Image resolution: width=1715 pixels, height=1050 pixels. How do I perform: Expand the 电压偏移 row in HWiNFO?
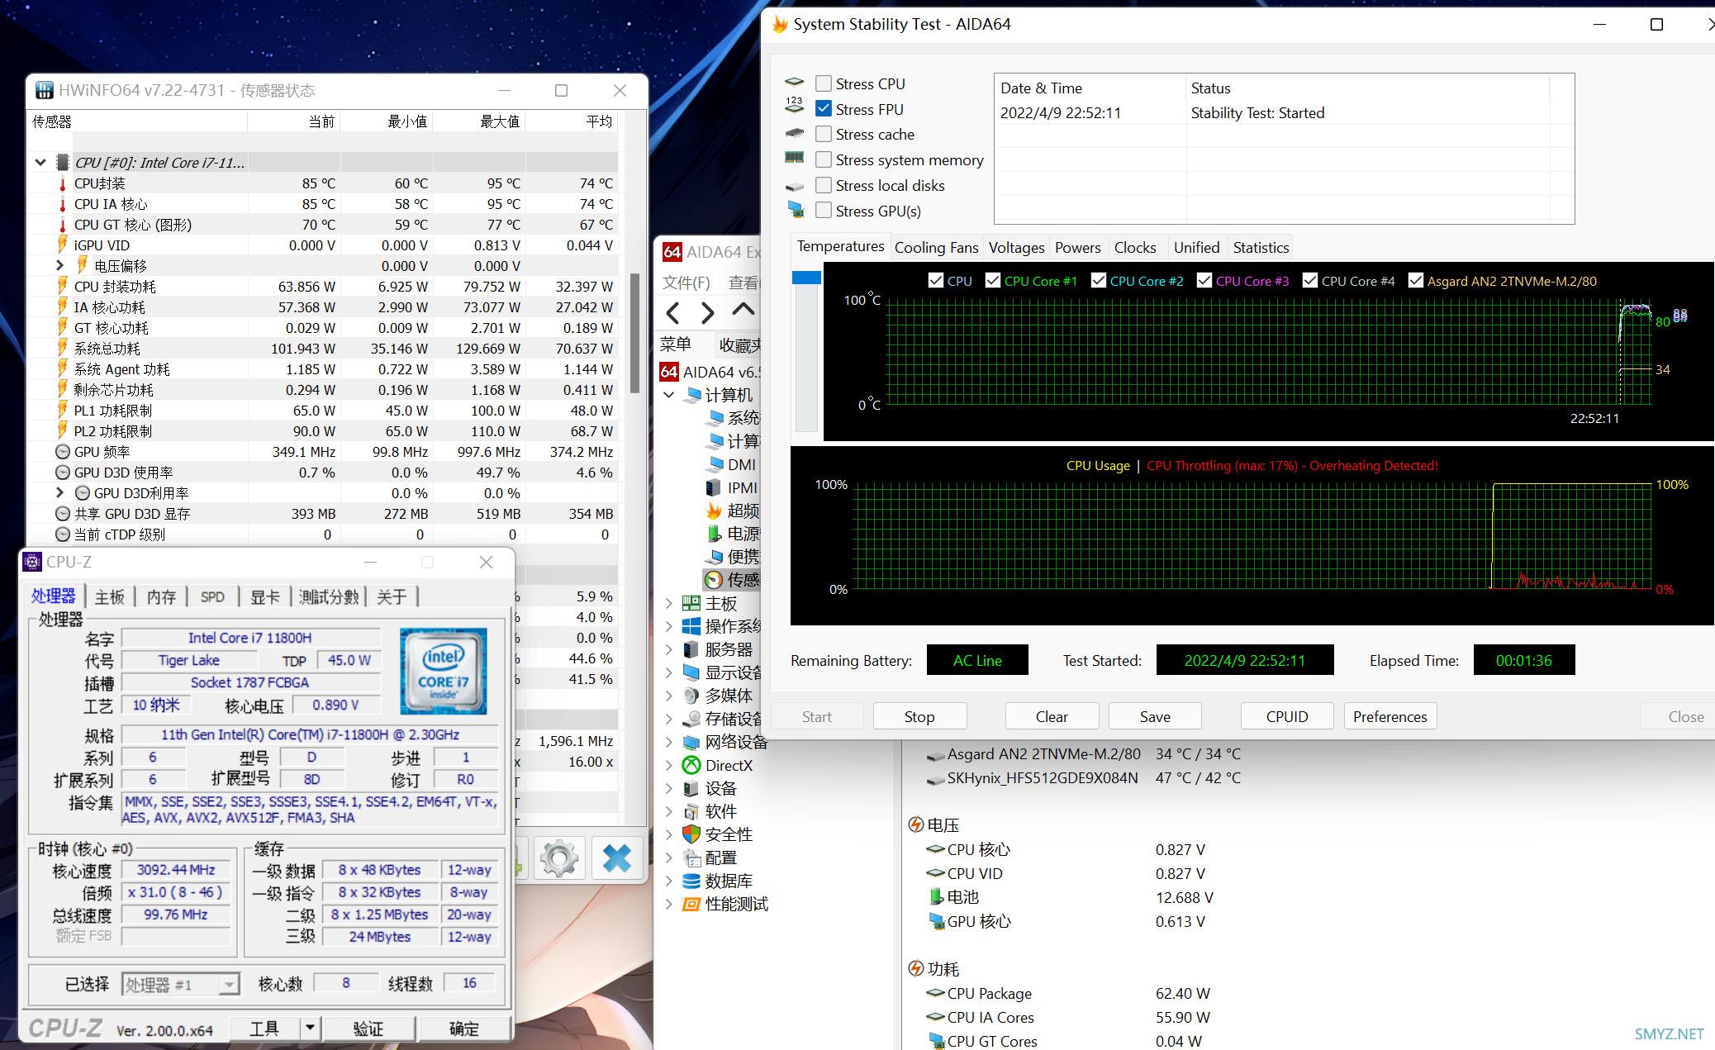pyautogui.click(x=60, y=265)
